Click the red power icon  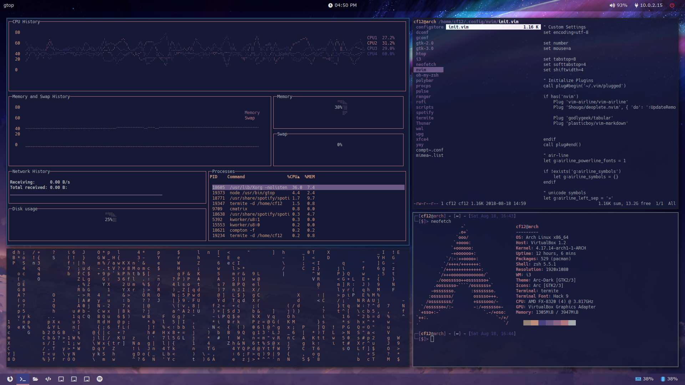672,5
